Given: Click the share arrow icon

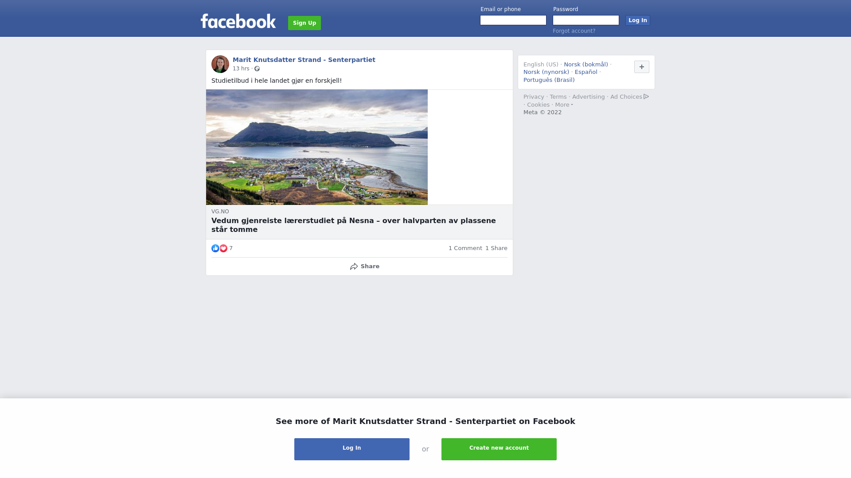Looking at the screenshot, I should (354, 266).
